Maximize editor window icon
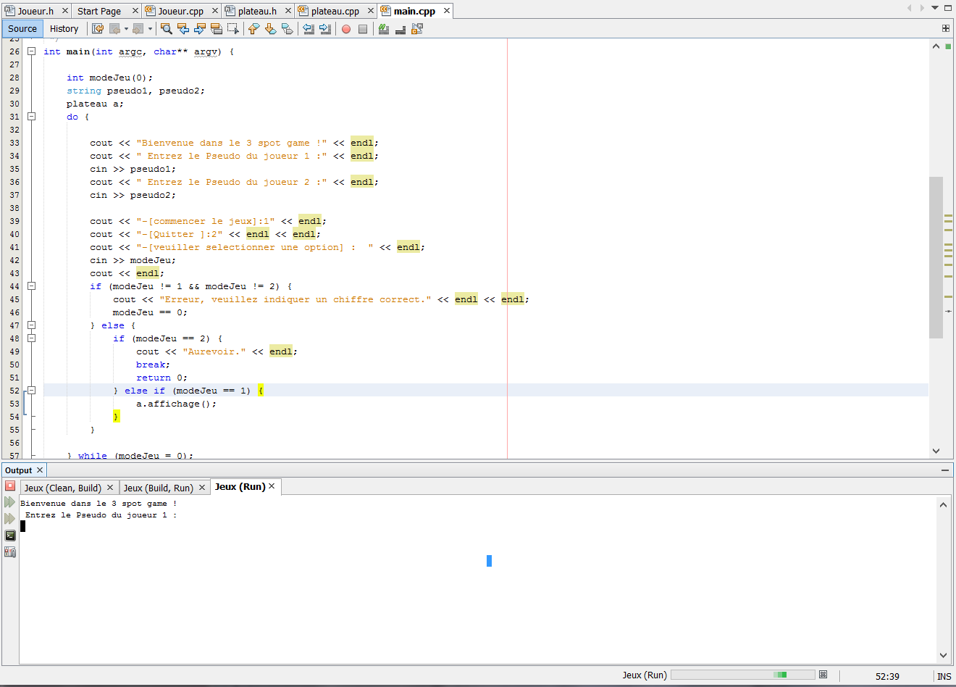This screenshot has height=687, width=956. click(948, 8)
